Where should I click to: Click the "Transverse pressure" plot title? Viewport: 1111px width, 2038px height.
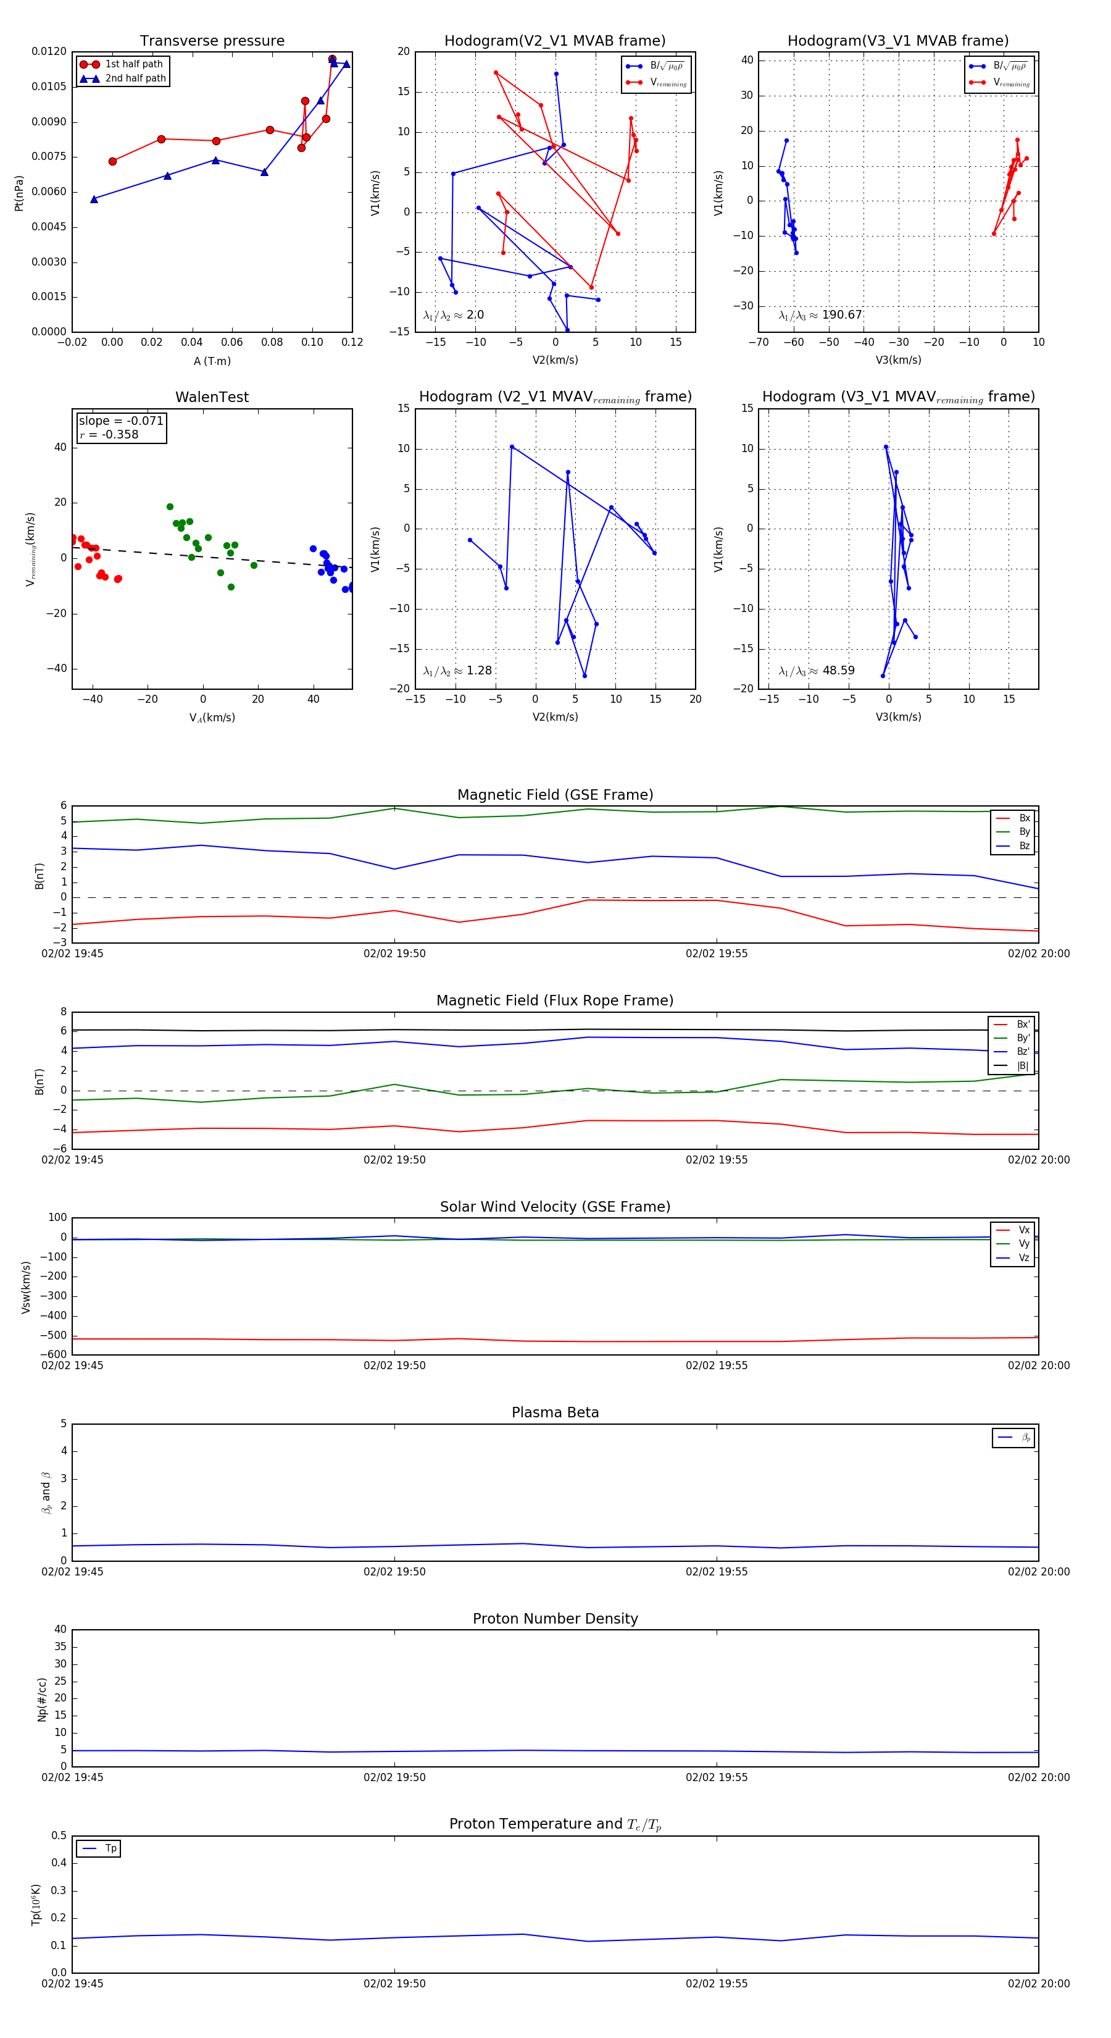tap(212, 41)
